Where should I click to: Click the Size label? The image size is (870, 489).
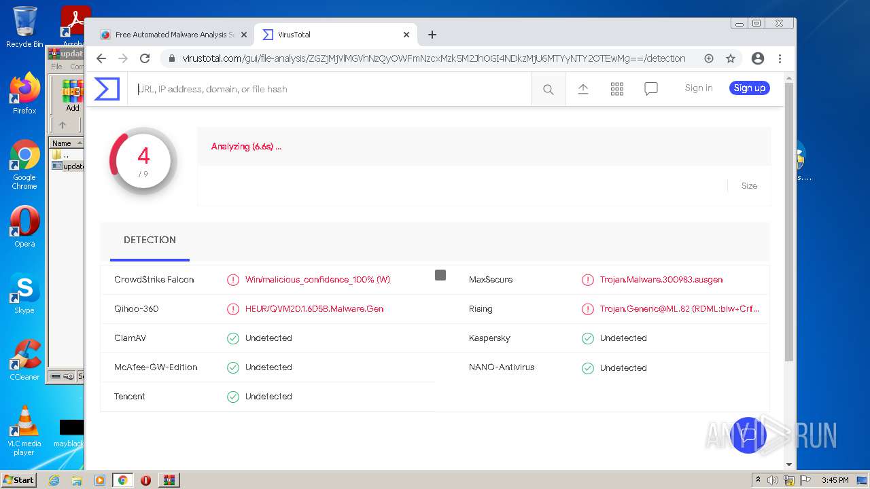(x=749, y=185)
